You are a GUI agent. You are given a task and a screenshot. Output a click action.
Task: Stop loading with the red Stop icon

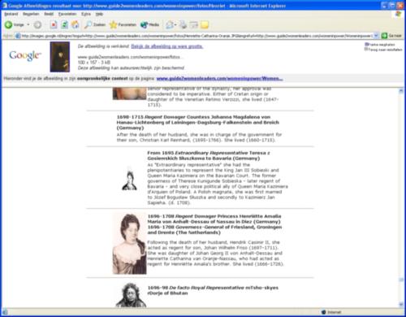54,25
